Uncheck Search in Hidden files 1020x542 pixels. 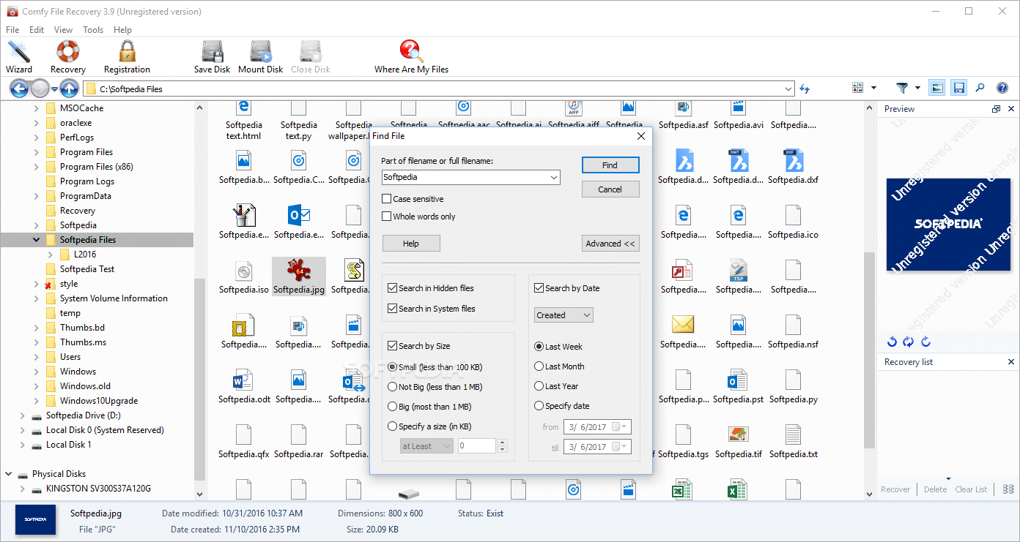point(393,288)
